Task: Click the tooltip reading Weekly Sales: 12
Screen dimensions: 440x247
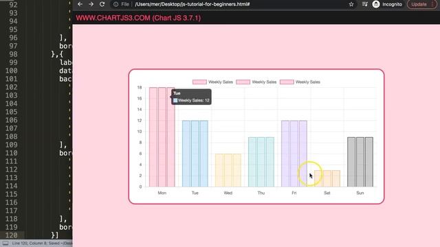Action: (x=191, y=97)
